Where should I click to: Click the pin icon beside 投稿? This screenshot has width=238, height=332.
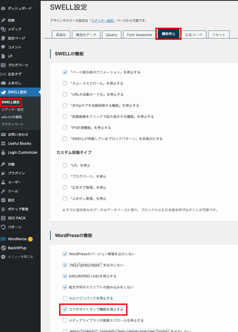point(3,20)
